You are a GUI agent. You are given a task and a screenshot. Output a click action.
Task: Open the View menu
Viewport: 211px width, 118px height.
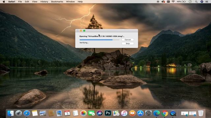tap(35, 2)
